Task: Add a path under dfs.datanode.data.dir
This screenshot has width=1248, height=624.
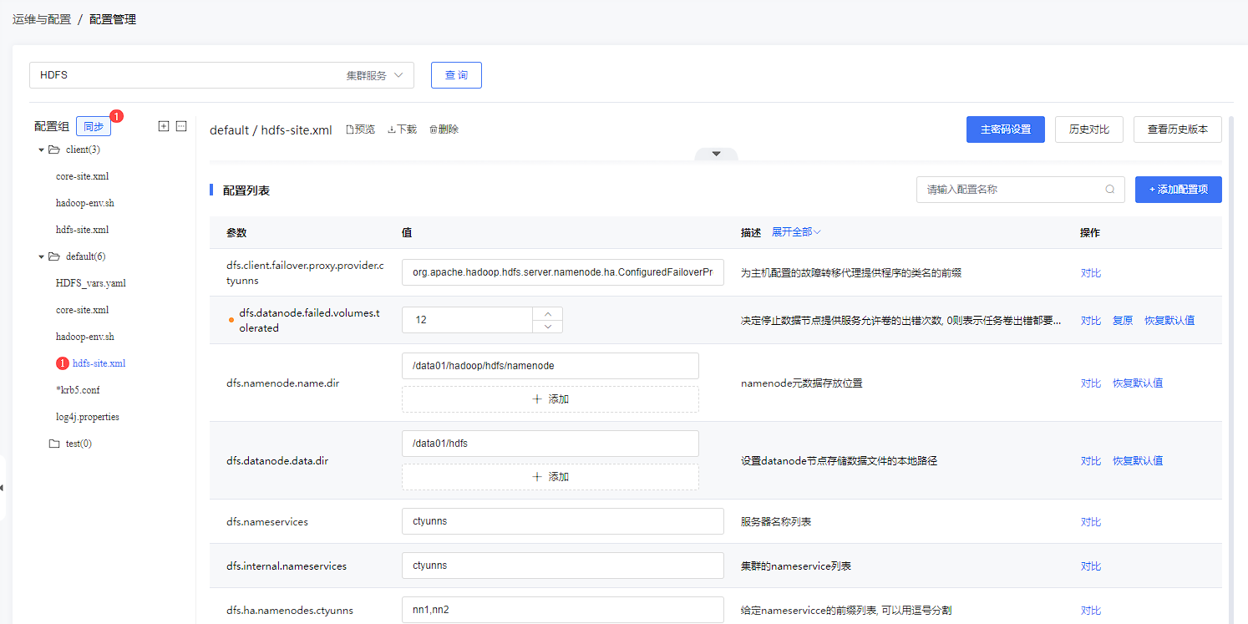Action: (x=550, y=477)
